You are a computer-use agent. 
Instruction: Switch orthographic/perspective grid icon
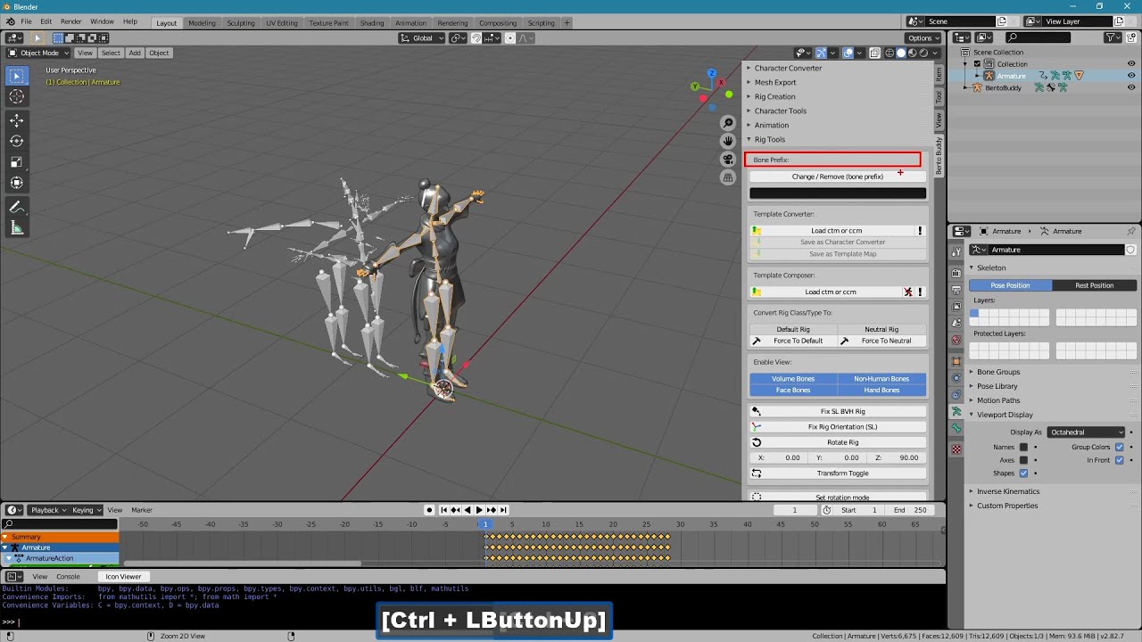728,177
